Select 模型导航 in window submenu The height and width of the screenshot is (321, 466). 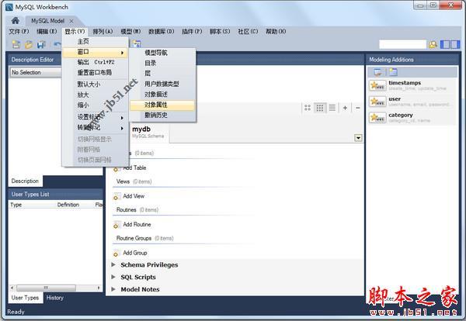tap(162, 53)
